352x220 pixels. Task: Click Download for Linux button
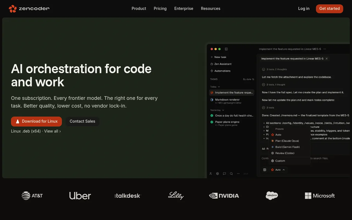[36, 121]
